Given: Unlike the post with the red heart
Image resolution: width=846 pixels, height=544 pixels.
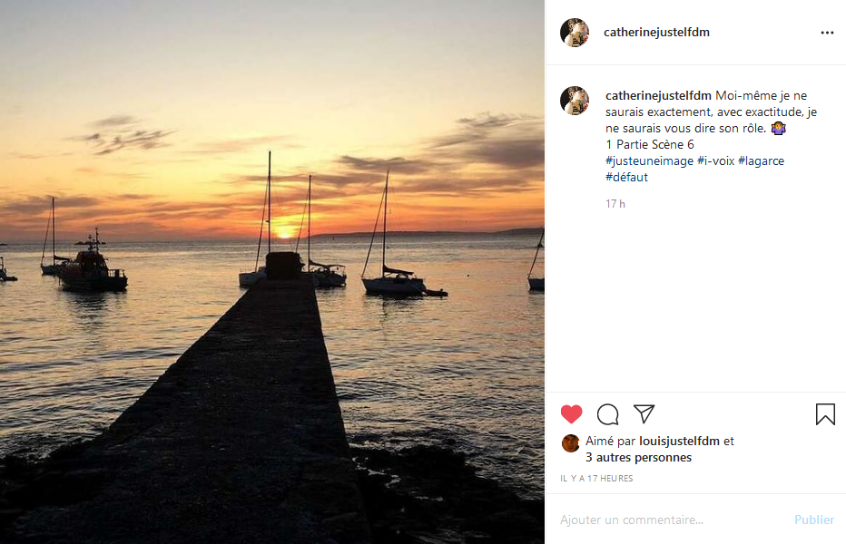Looking at the screenshot, I should point(571,414).
